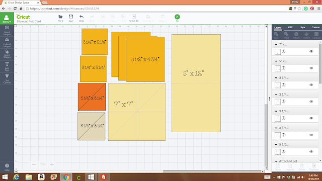Open the Upload Images tool

[x=7, y=42]
